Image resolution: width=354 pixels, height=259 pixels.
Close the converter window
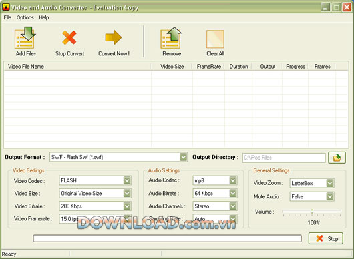(x=347, y=7)
